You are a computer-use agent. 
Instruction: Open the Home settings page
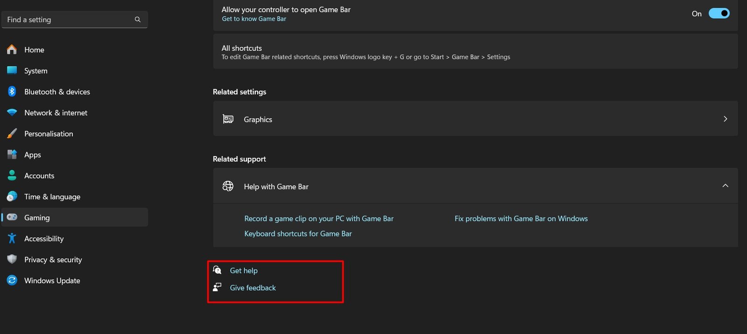click(75, 49)
